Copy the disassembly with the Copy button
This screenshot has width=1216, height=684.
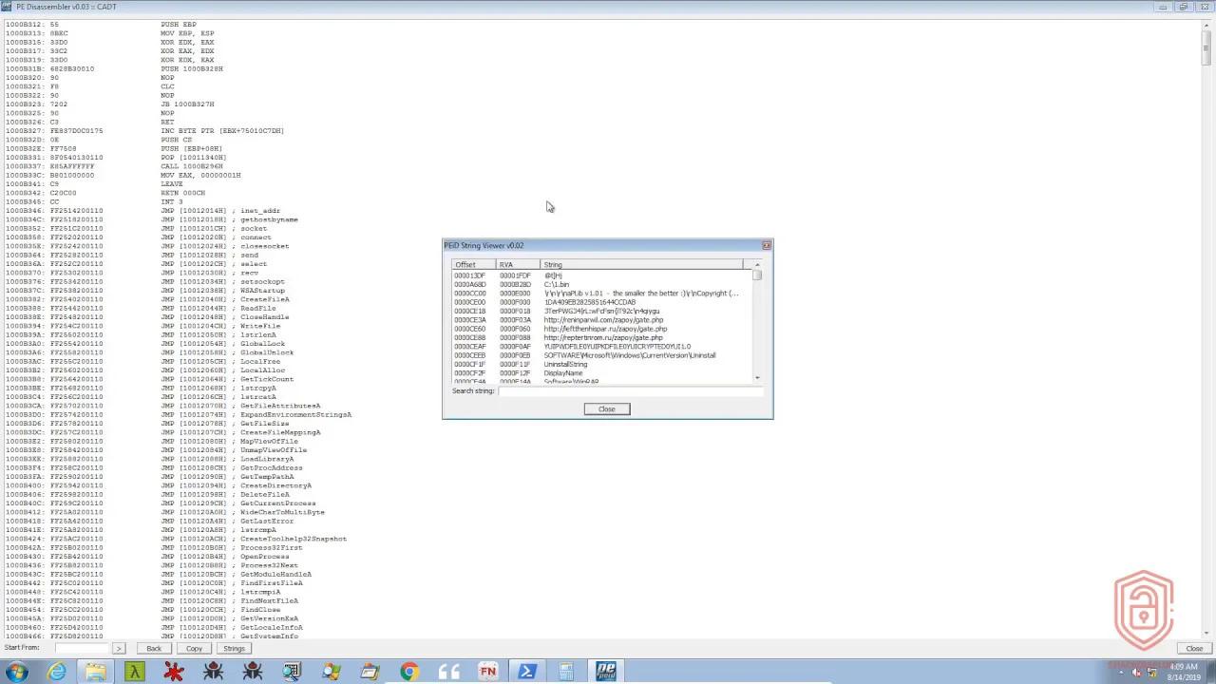194,648
